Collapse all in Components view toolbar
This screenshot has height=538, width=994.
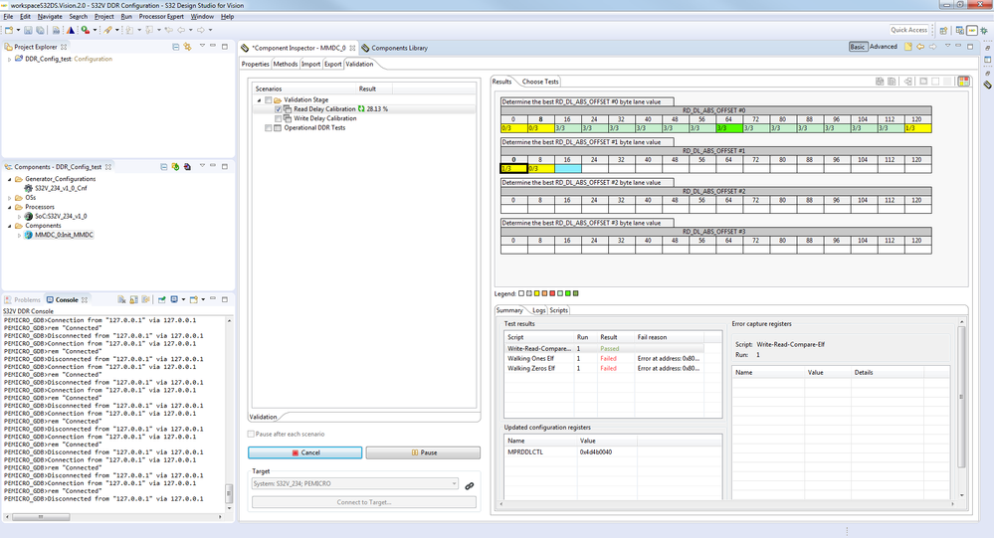point(163,167)
